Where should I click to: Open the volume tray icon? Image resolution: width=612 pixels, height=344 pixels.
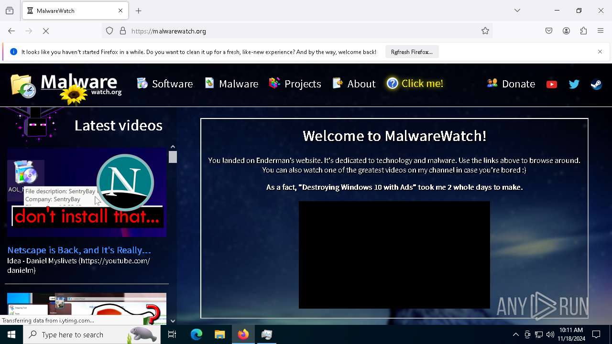[550, 334]
